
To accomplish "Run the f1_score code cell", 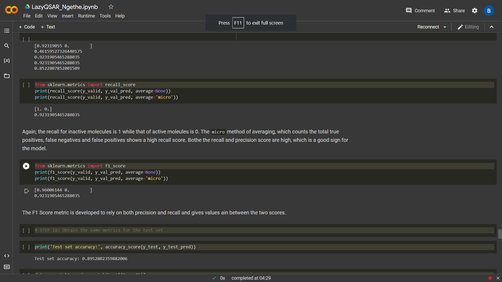I will [x=26, y=166].
